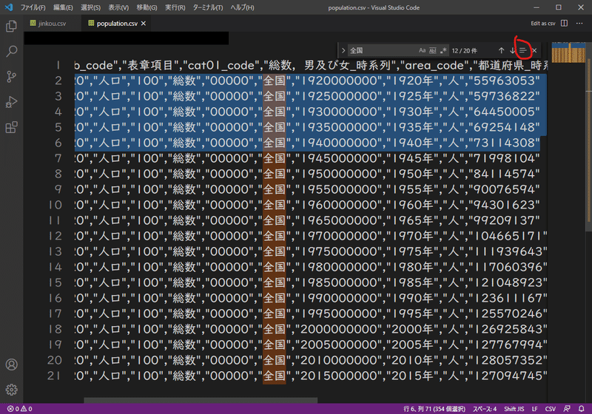Click the value 104665171 on line 12
This screenshot has height=414, width=592.
click(x=508, y=236)
